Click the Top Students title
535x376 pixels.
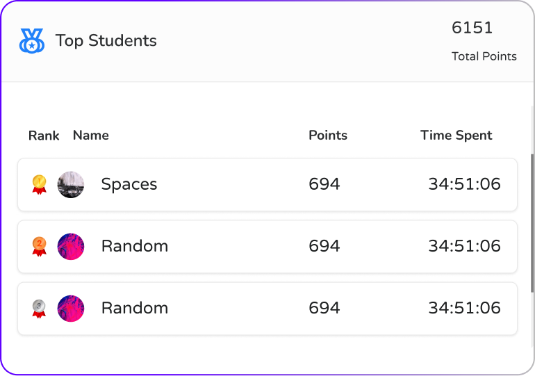click(x=106, y=41)
